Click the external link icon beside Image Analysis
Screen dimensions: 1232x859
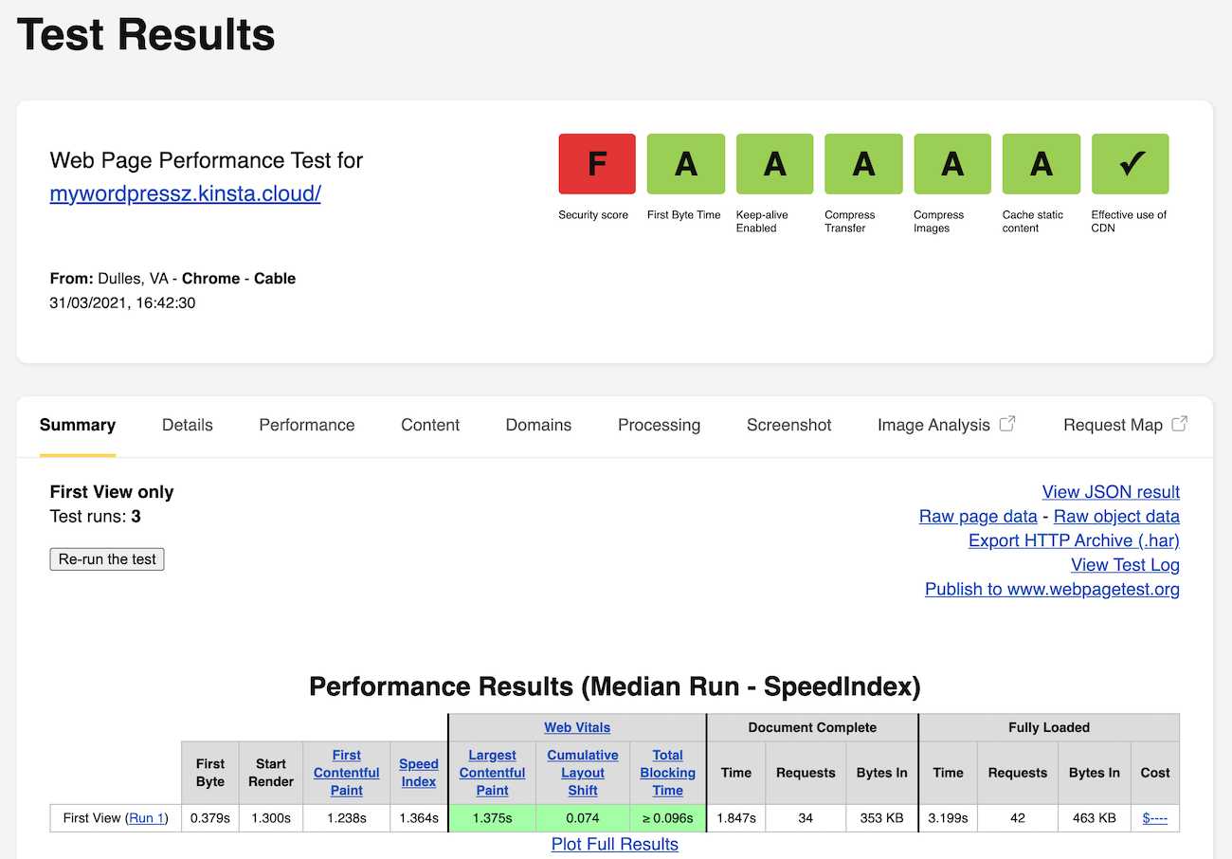point(1007,424)
